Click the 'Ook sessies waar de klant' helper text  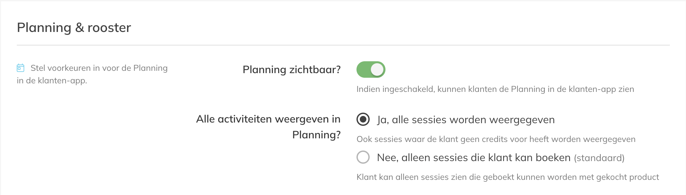[496, 139]
